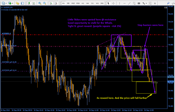Switch to the MN timeframe
Image resolution: width=175 pixels, height=112 pixels.
coord(102,3)
